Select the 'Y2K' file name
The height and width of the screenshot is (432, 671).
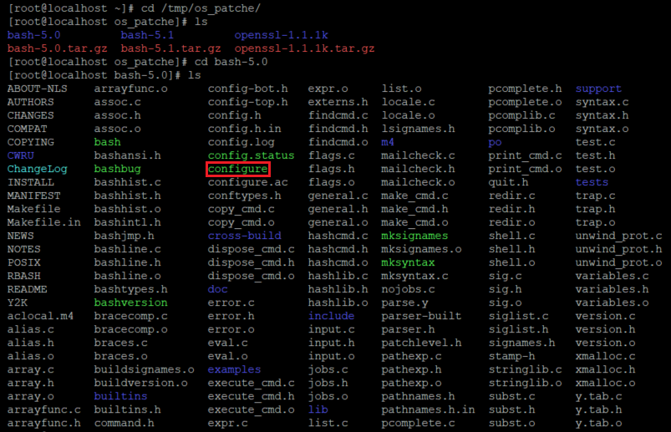[x=17, y=302]
